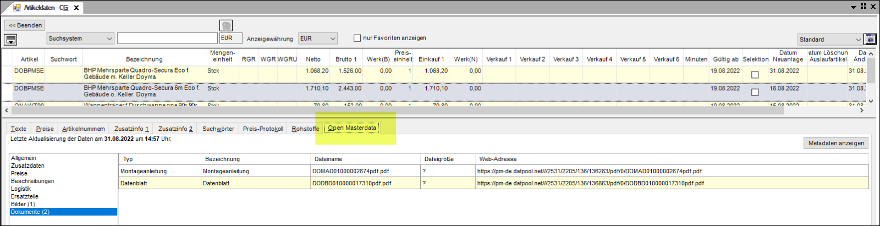Open the window list arrow at top right
Screen dimensions: 880x226
click(853, 7)
